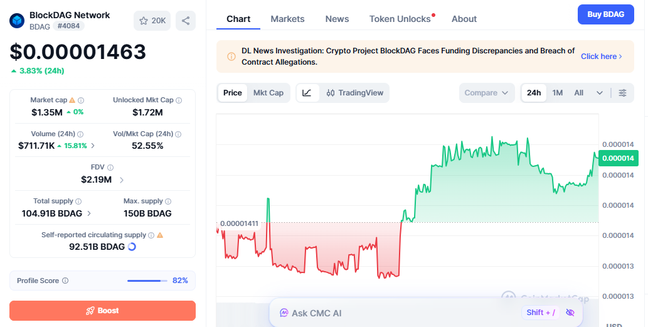The image size is (648, 327).
Task: Click the $1.72M unlocked market cap value
Action: [x=147, y=112]
